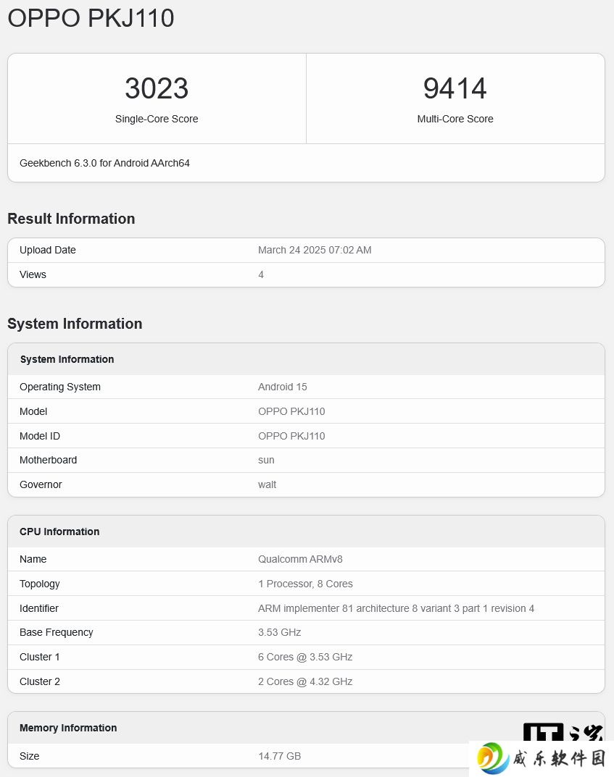This screenshot has width=614, height=777.
Task: Click the Governor label
Action: [x=41, y=484]
